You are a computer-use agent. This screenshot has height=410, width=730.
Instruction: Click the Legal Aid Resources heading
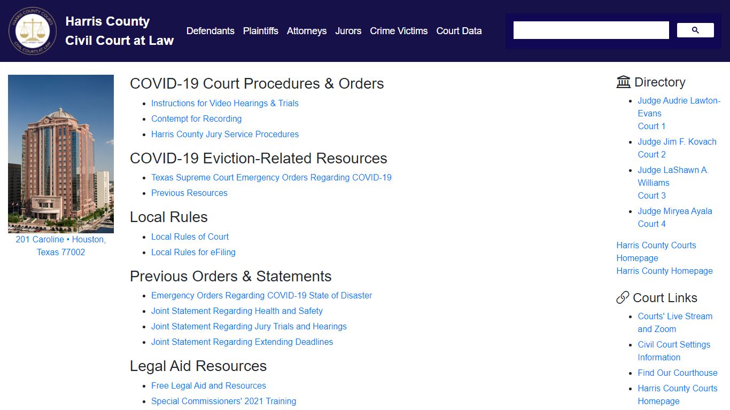pyautogui.click(x=198, y=366)
